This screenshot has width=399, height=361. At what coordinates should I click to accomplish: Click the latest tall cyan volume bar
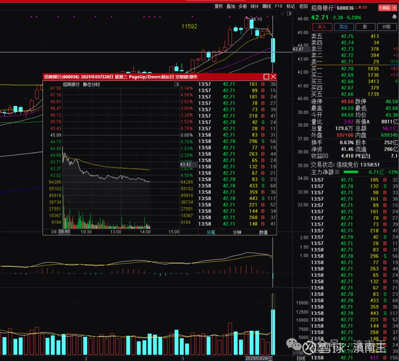pos(273,332)
